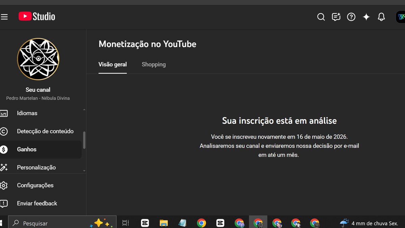Click the Monetização no YouTube heading

tap(147, 44)
